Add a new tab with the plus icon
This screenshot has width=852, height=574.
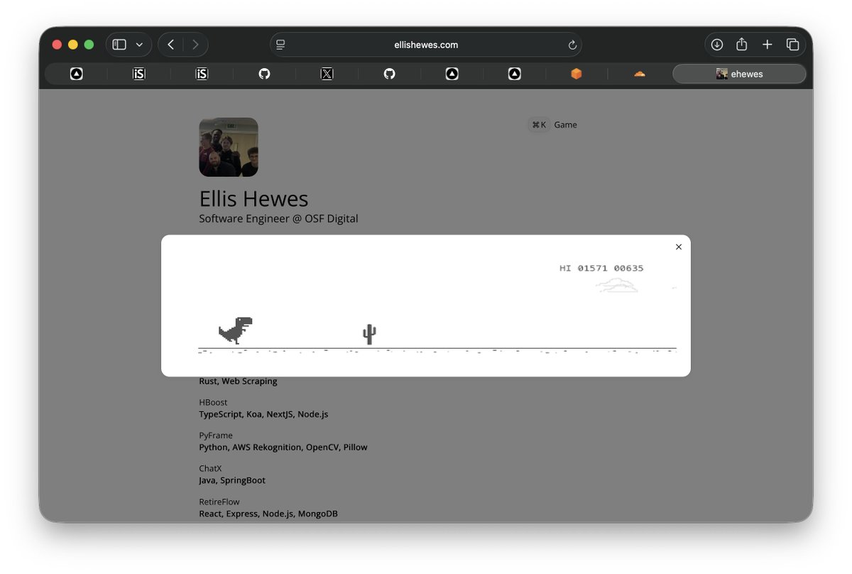[767, 45]
